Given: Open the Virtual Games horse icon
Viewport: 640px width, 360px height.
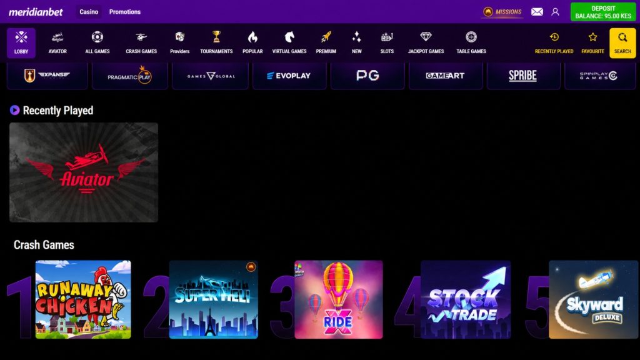Looking at the screenshot, I should (x=289, y=37).
